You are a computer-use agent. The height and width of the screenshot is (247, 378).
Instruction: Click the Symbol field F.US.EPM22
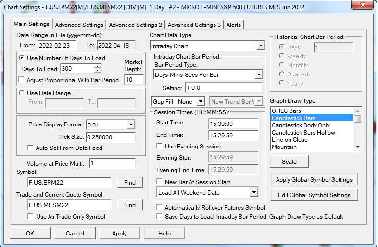pyautogui.click(x=69, y=183)
